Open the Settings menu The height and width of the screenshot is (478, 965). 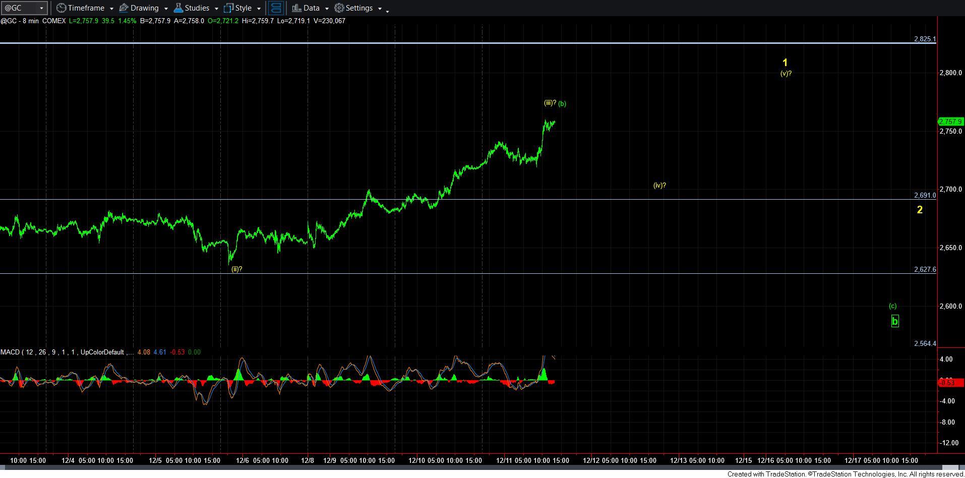(358, 8)
